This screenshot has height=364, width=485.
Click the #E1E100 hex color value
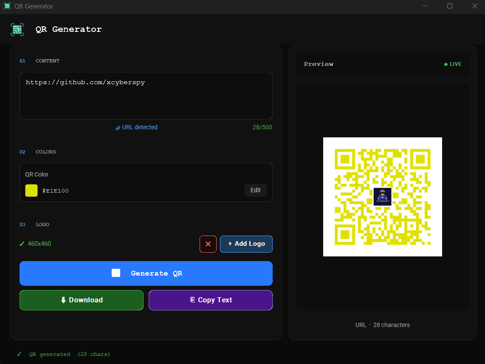click(55, 191)
